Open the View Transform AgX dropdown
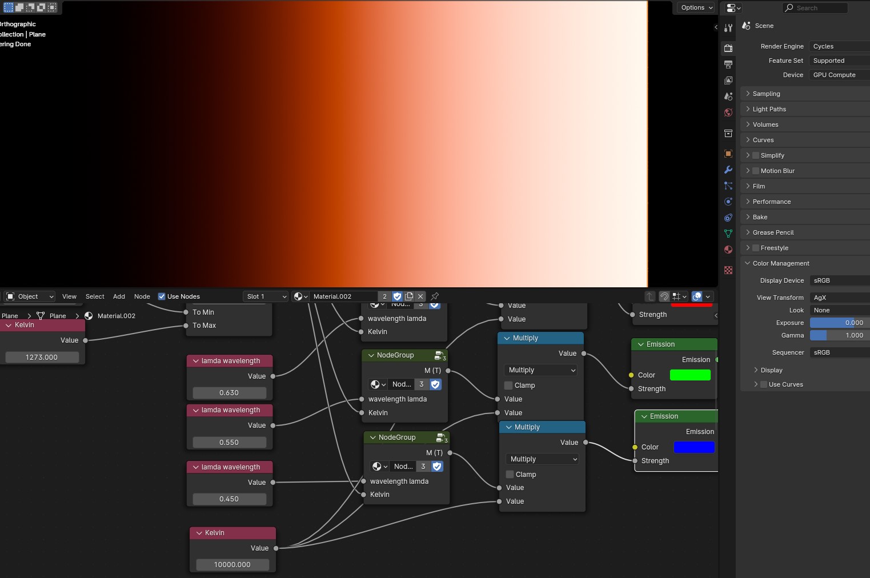This screenshot has height=578, width=870. coord(840,298)
